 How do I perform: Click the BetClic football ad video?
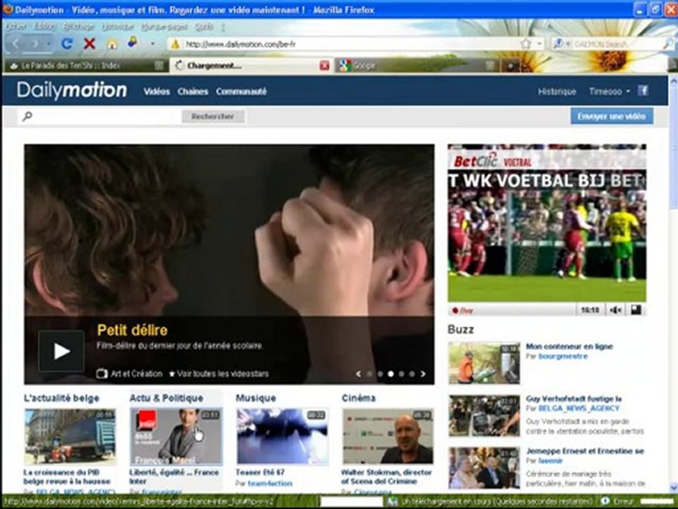click(x=547, y=223)
